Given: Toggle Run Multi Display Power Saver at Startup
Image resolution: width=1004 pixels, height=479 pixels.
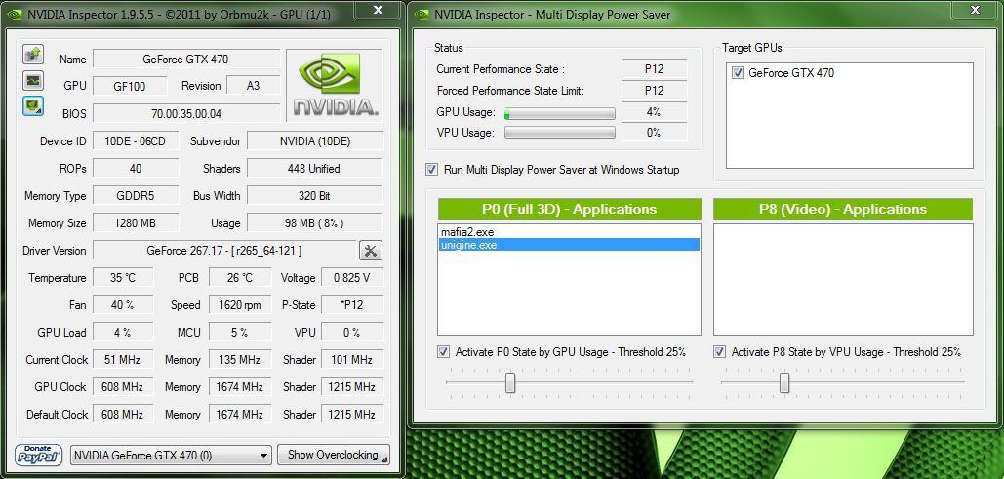Looking at the screenshot, I should click(x=432, y=170).
